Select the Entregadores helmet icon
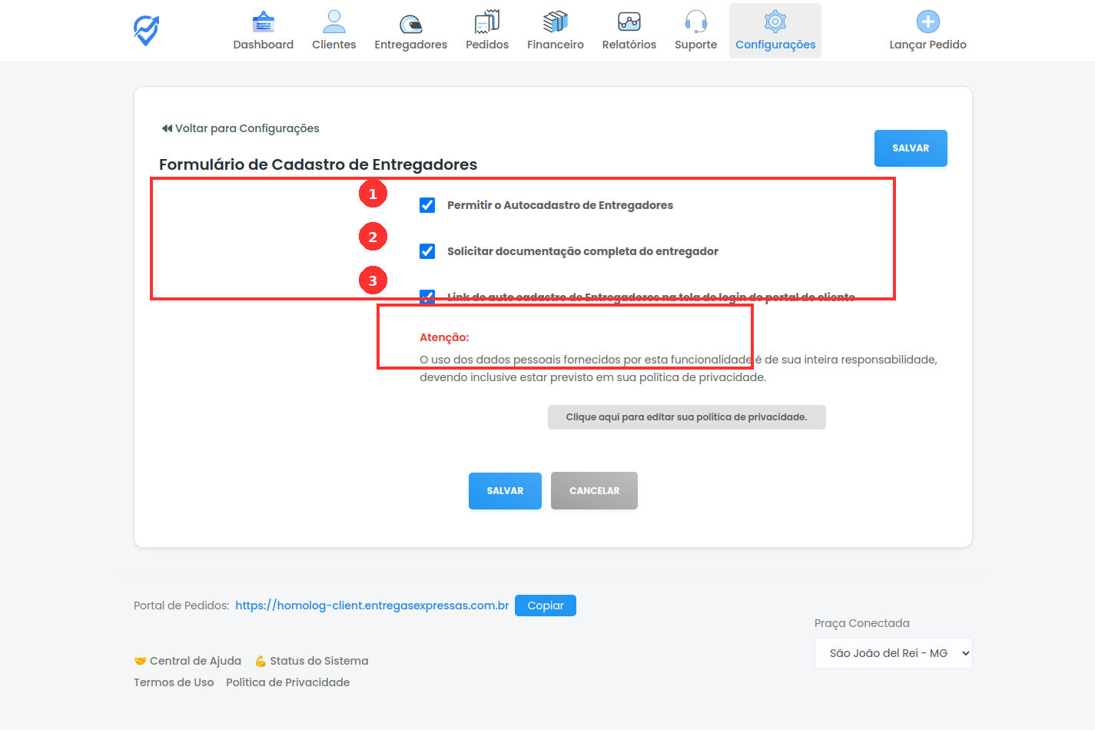The image size is (1095, 730). coord(410,20)
